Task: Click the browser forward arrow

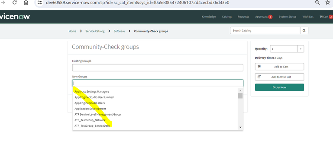Action: (3, 3)
